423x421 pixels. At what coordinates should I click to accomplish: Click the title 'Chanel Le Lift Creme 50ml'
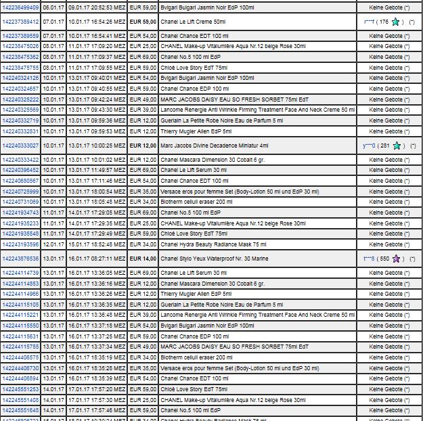pyautogui.click(x=193, y=22)
